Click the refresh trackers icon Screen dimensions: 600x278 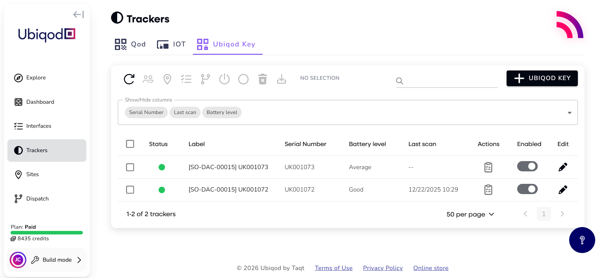(129, 79)
